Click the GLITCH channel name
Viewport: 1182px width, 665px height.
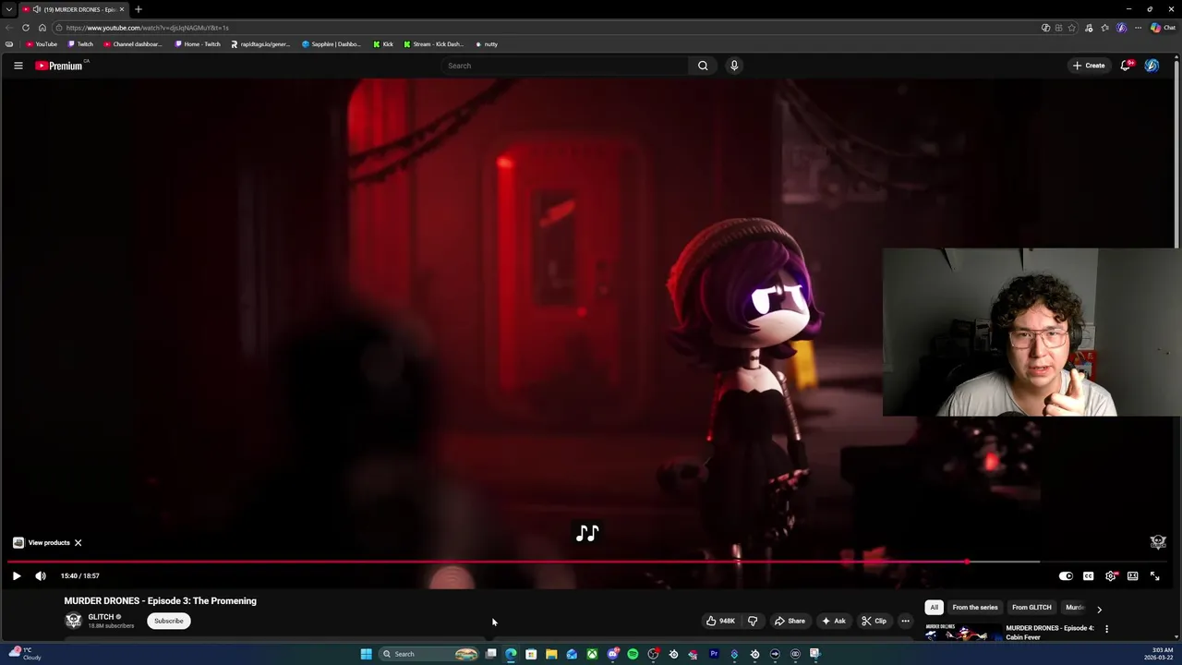tap(101, 617)
